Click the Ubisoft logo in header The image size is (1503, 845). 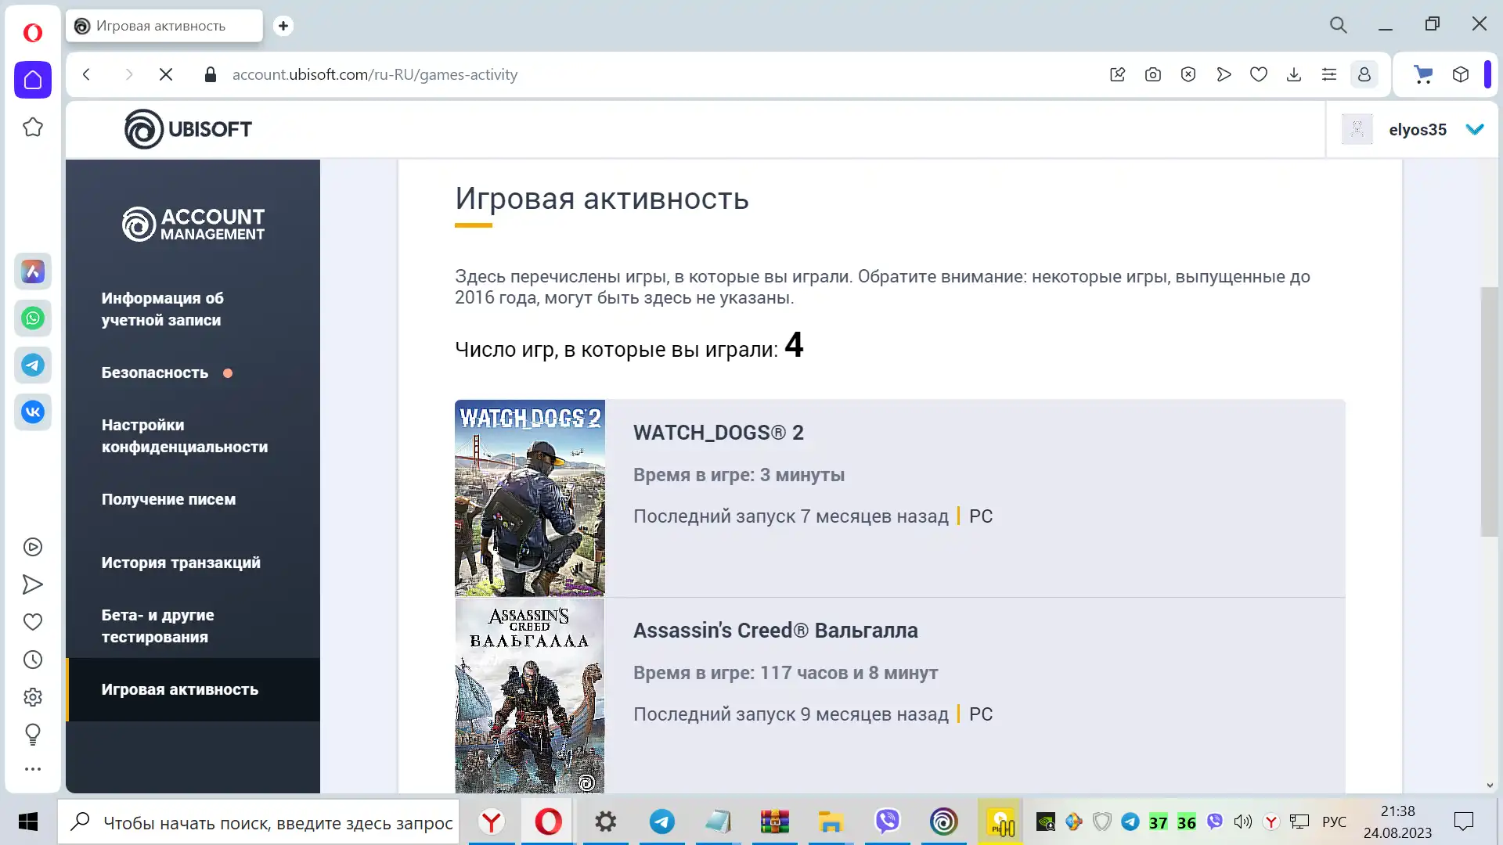pyautogui.click(x=189, y=129)
